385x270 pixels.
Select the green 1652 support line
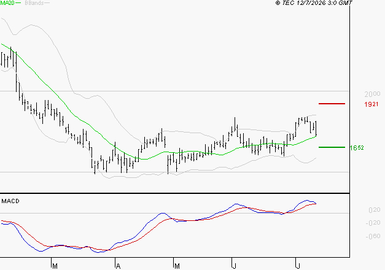click(x=332, y=147)
